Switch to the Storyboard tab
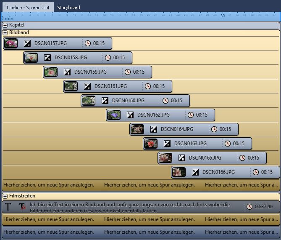This screenshot has width=281, height=240. (x=68, y=8)
